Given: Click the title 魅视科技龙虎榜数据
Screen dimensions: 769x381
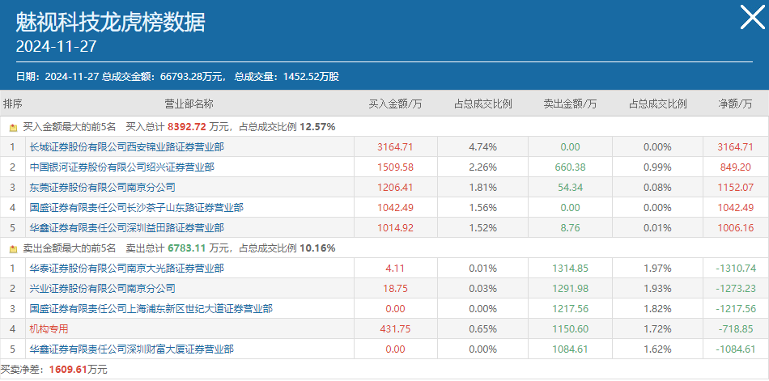Looking at the screenshot, I should pos(111,22).
